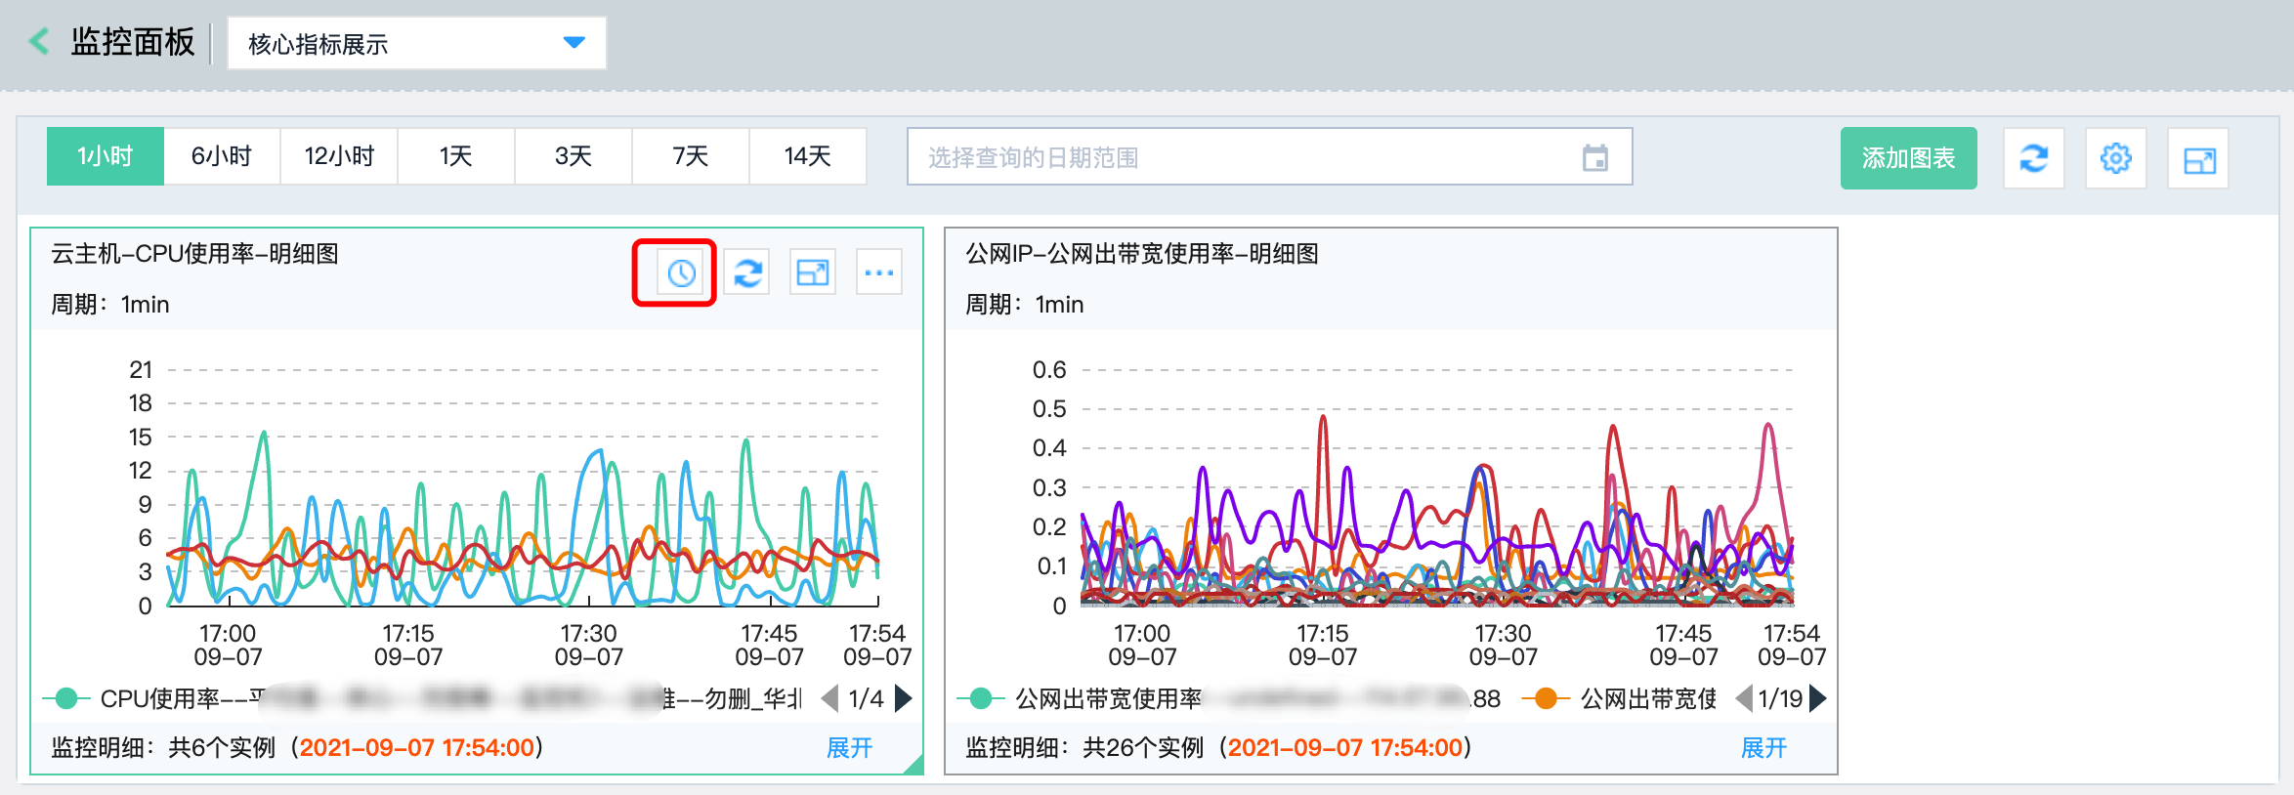Enlarge the CPU使用率 chart panel
This screenshot has height=795, width=2294.
(x=813, y=273)
